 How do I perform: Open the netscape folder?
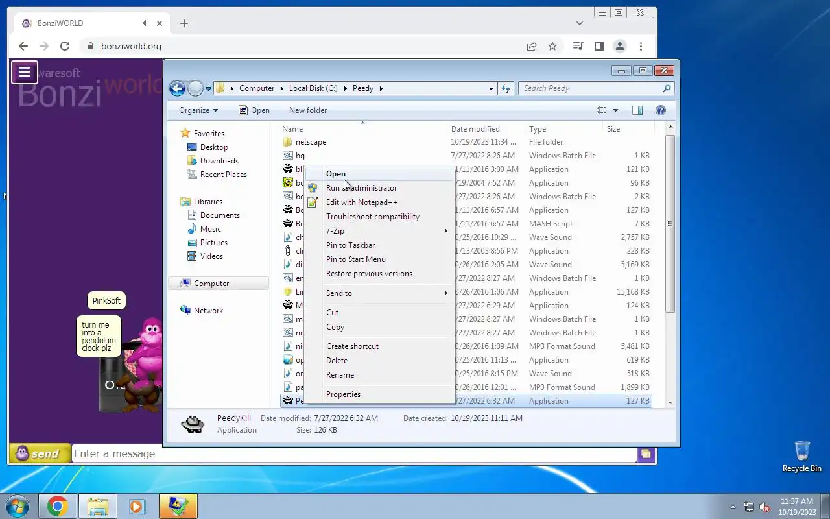[311, 142]
